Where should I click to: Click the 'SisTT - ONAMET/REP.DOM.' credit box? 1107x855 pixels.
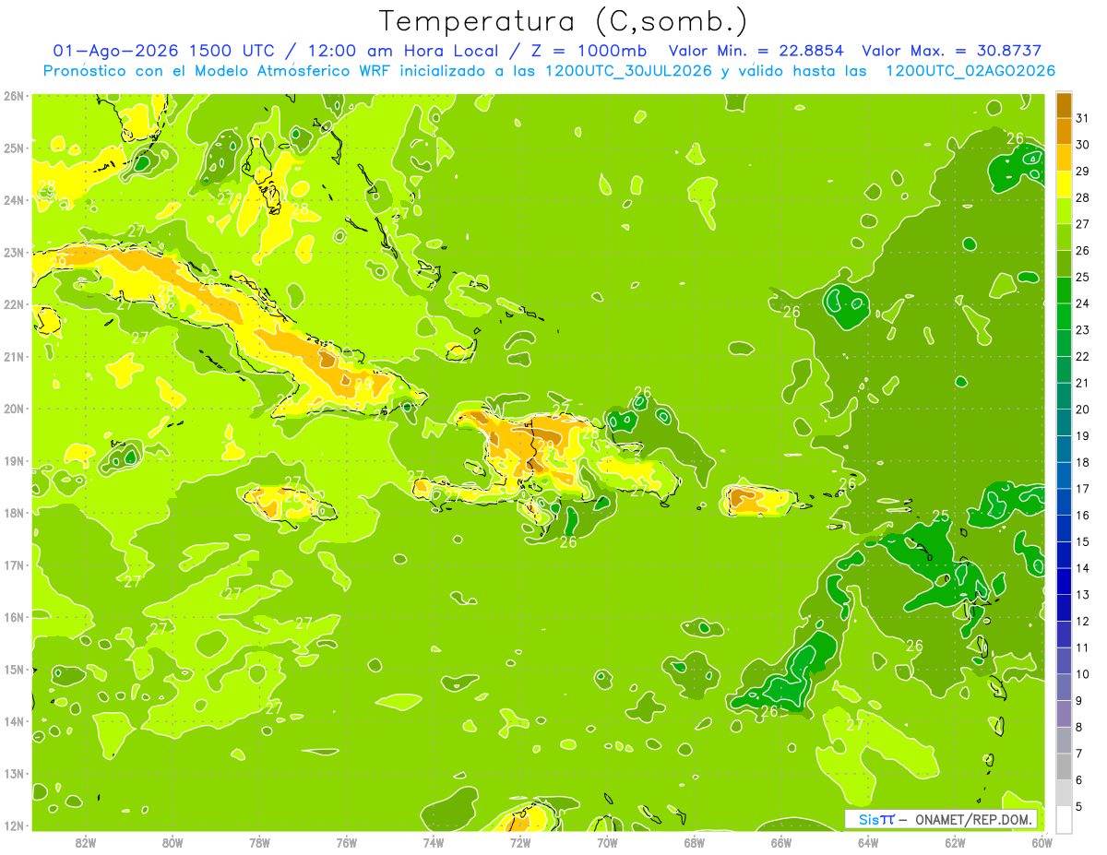942,819
